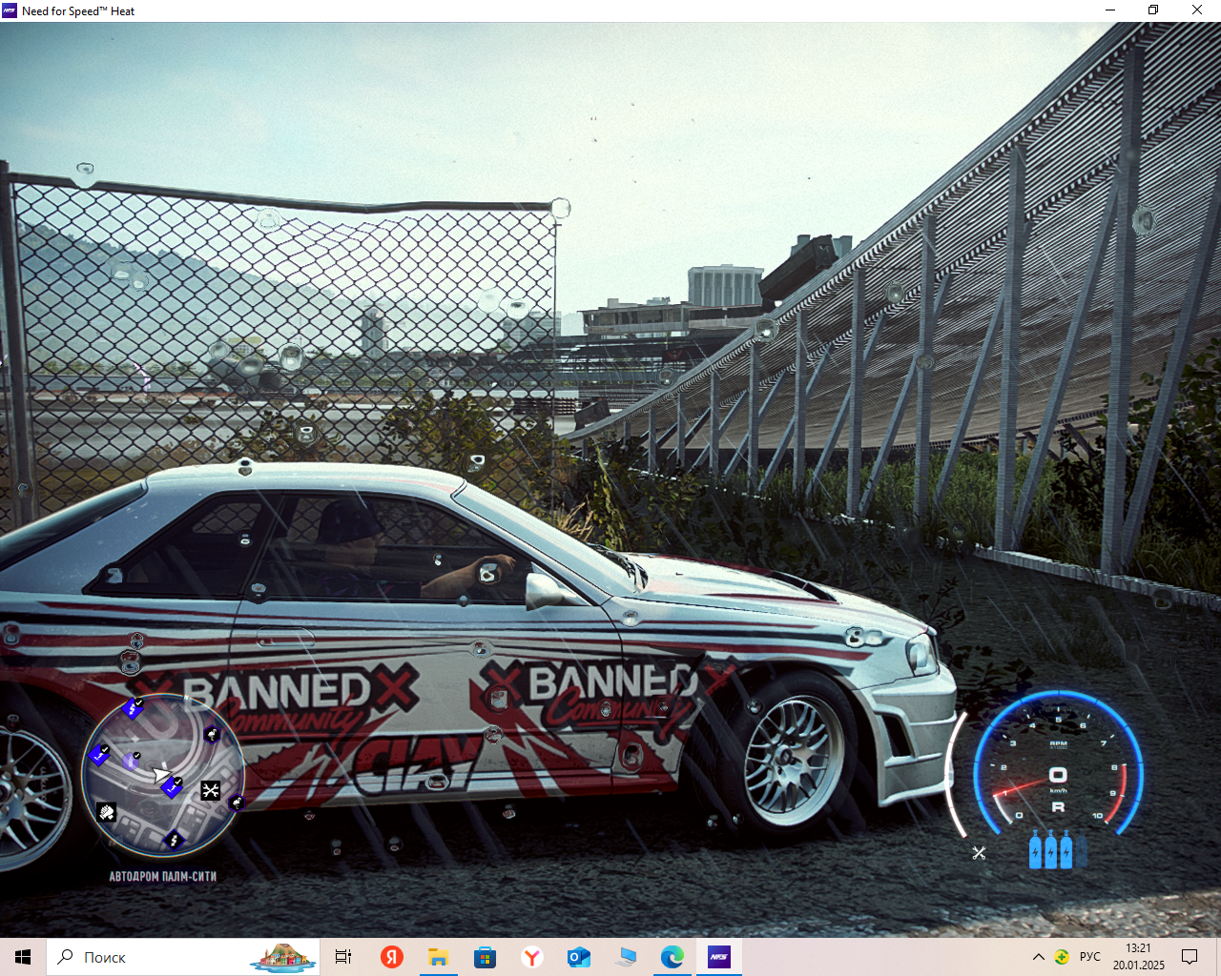Image resolution: width=1221 pixels, height=976 pixels.
Task: Click the Need for Speed Heat title bar icon
Action: pos(10,10)
